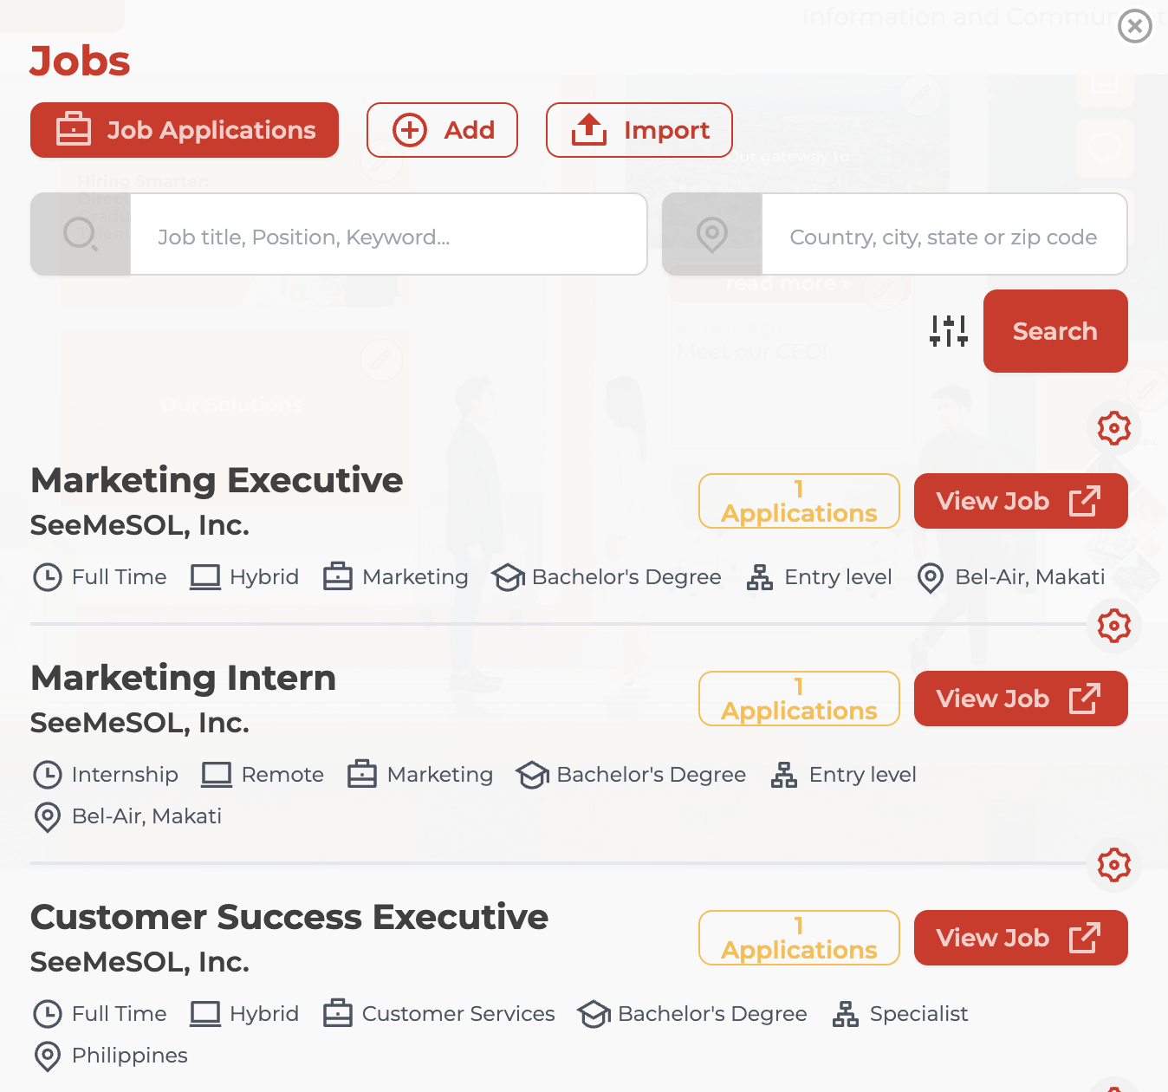Click the location pin icon in search bar
This screenshot has height=1092, width=1168.
pyautogui.click(x=712, y=234)
